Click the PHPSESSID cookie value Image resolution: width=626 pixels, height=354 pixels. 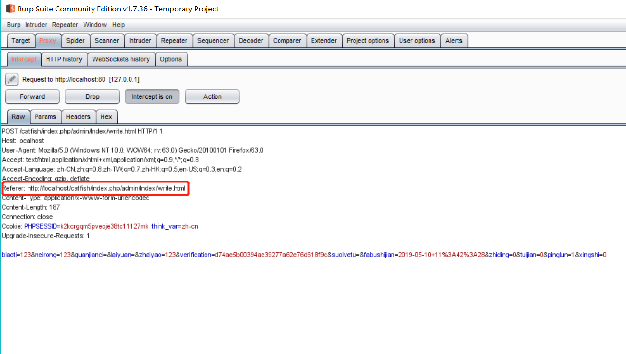[x=104, y=226]
